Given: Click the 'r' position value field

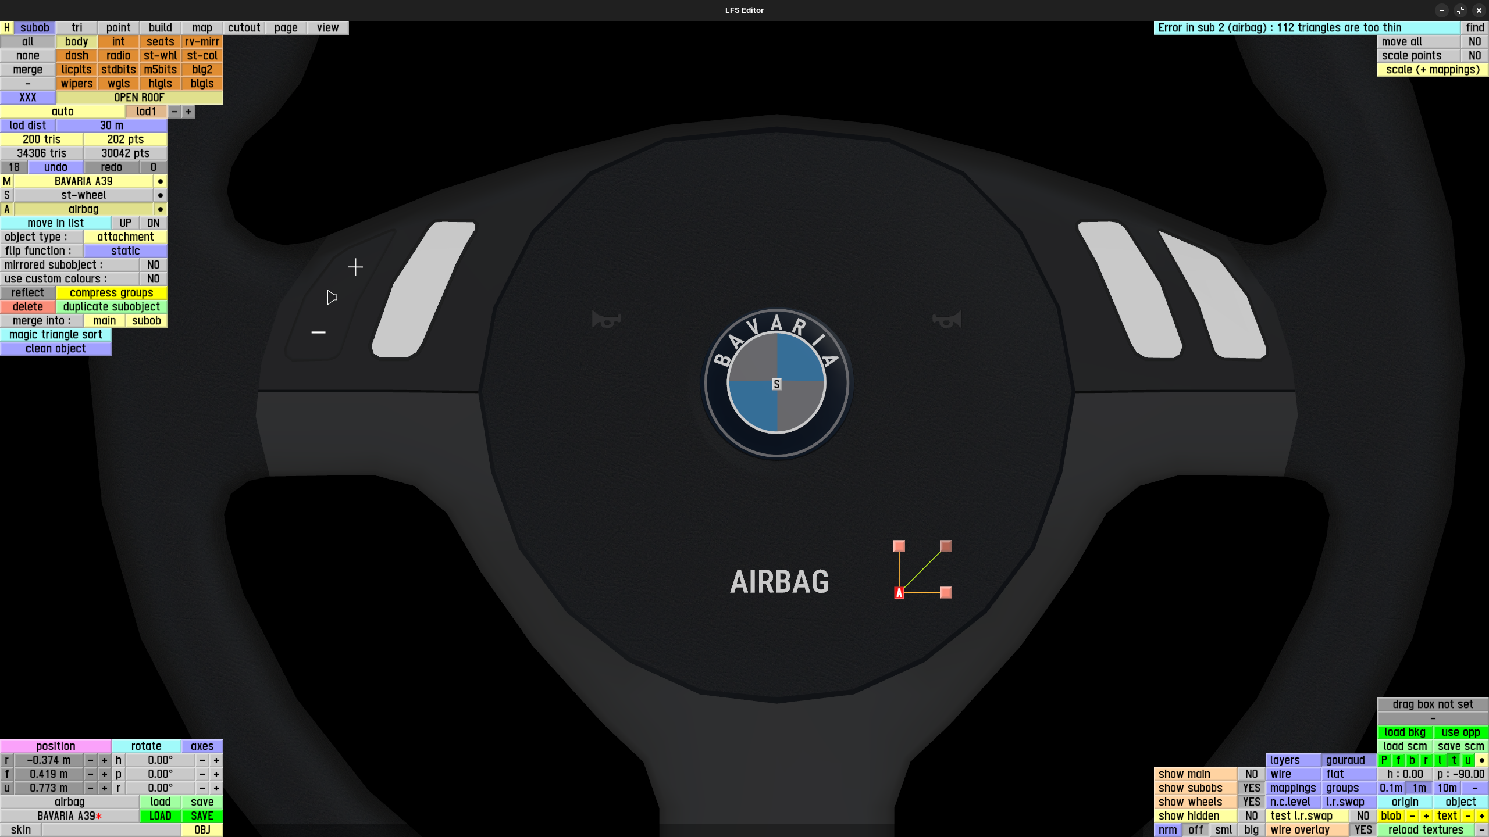Looking at the screenshot, I should 49,760.
